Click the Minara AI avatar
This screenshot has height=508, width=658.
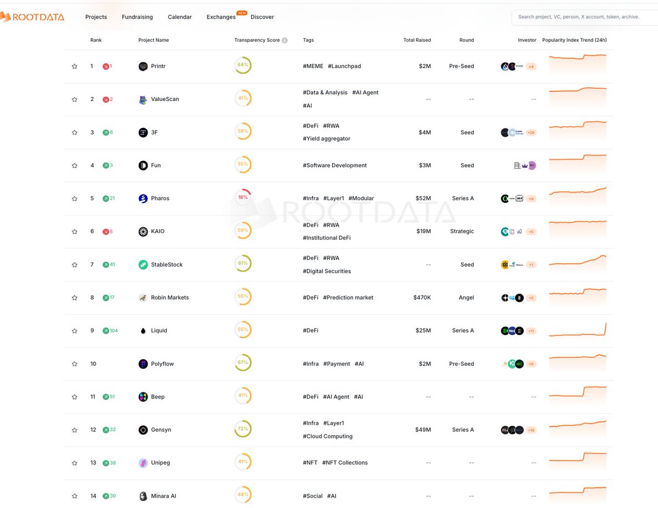[x=143, y=496]
